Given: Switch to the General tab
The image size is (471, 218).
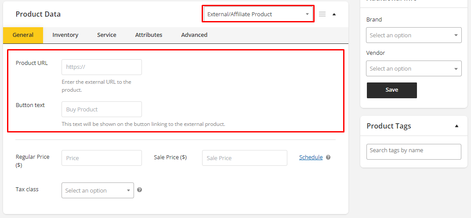Looking at the screenshot, I should 23,35.
